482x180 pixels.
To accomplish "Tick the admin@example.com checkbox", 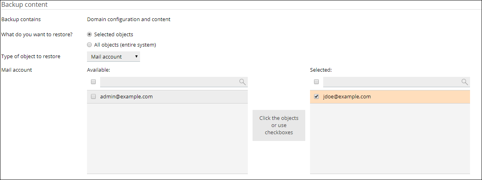I will [x=93, y=96].
